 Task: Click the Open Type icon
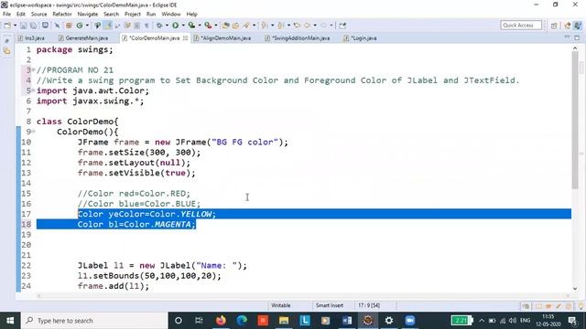(225, 26)
